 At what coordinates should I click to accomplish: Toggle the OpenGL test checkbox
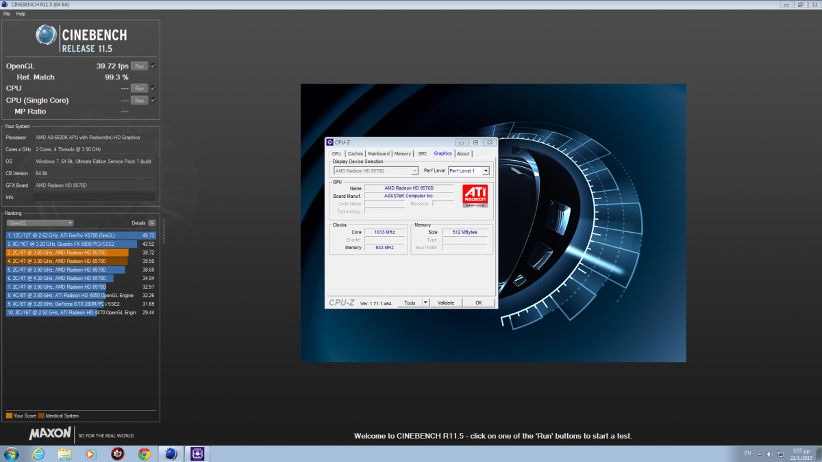[x=153, y=66]
